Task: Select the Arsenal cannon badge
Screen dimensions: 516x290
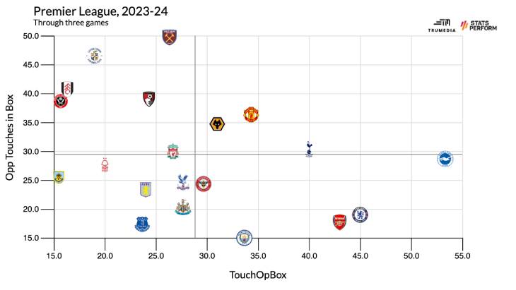Action: point(339,222)
